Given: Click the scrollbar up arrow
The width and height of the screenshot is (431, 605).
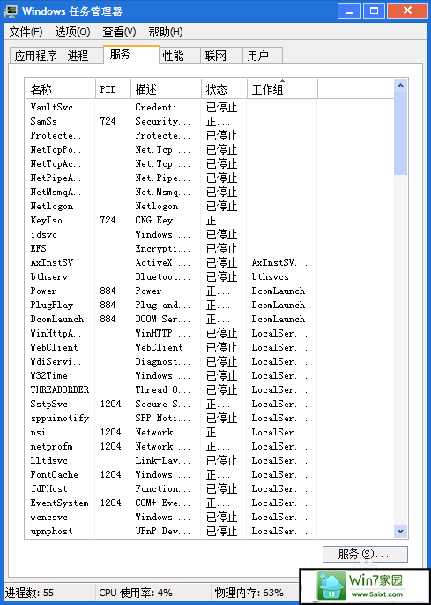Looking at the screenshot, I should tap(400, 86).
